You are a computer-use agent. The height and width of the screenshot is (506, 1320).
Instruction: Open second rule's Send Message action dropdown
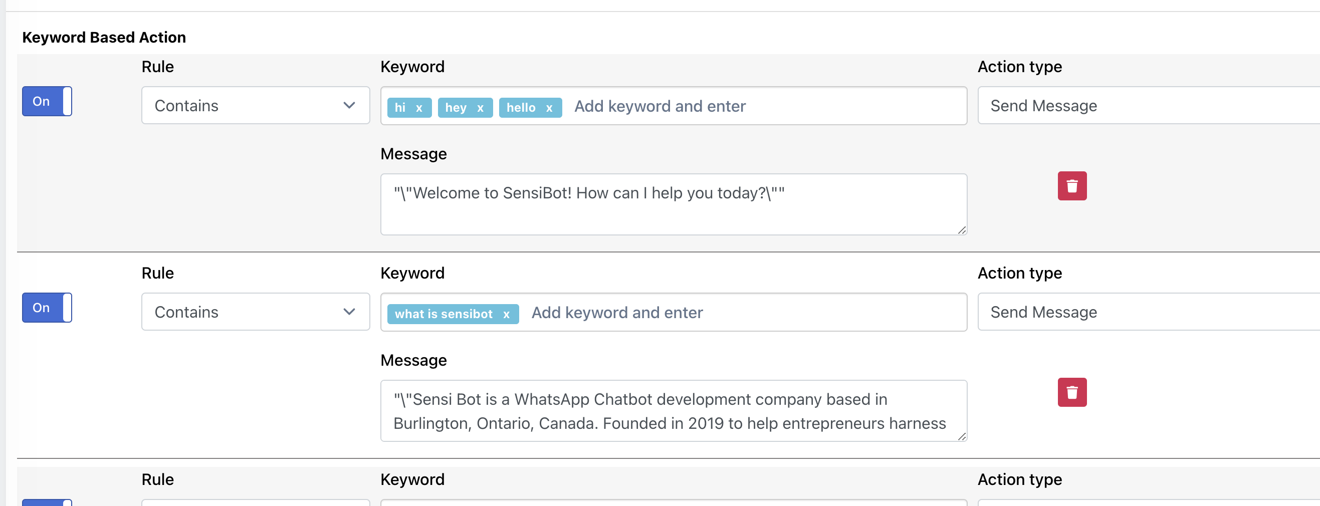point(1148,312)
